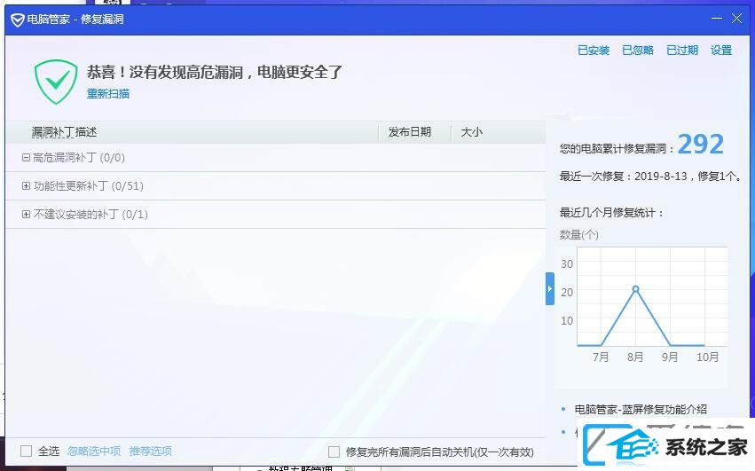Image resolution: width=755 pixels, height=471 pixels.
Task: Click the 推荐选项 link
Action: (150, 451)
